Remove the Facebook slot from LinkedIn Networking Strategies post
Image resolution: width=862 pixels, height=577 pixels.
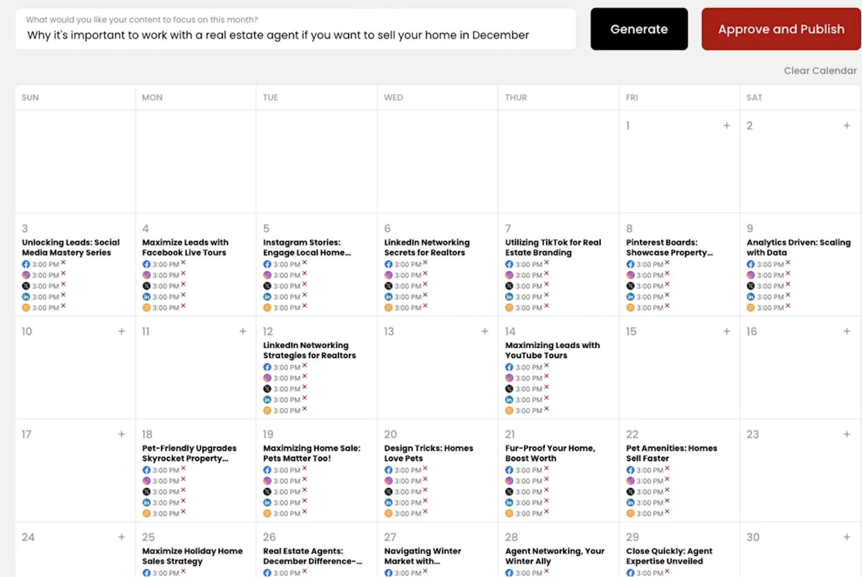coord(305,366)
